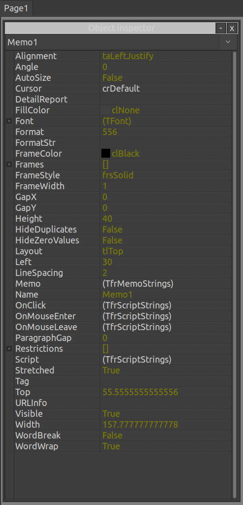Open the Memo TfrMemoStrings editor
243x505 pixels.
(138, 284)
